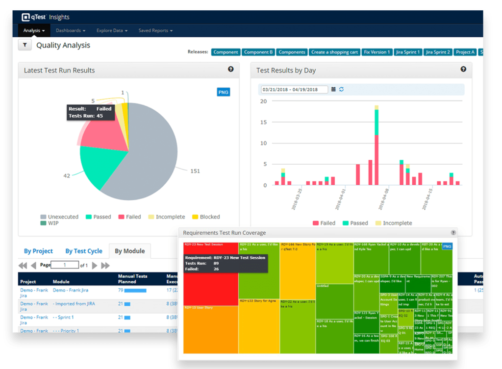Image resolution: width=502 pixels, height=369 pixels.
Task: Click the qTest Insights logo
Action: pos(45,17)
